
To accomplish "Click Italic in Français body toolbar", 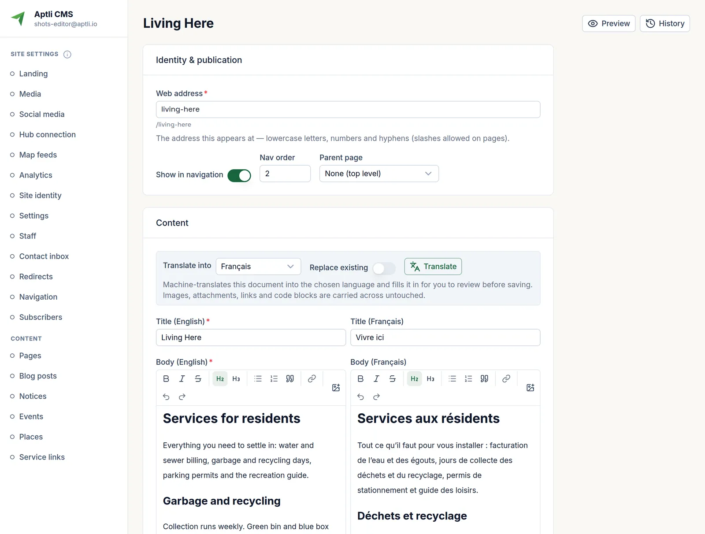I will coord(376,379).
